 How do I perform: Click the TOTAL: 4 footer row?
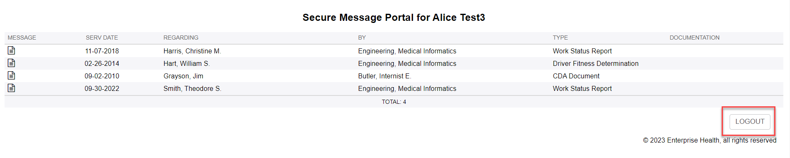pyautogui.click(x=394, y=102)
